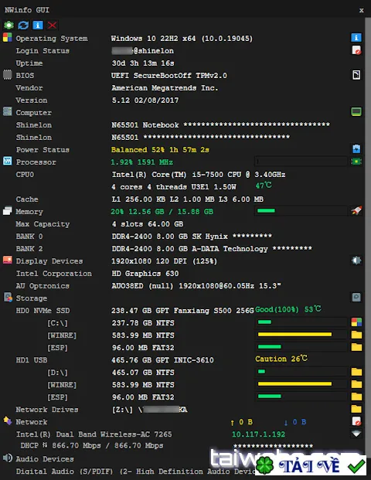371x480 pixels.
Task: Click the icon at the BIOS row
Action: [x=356, y=75]
